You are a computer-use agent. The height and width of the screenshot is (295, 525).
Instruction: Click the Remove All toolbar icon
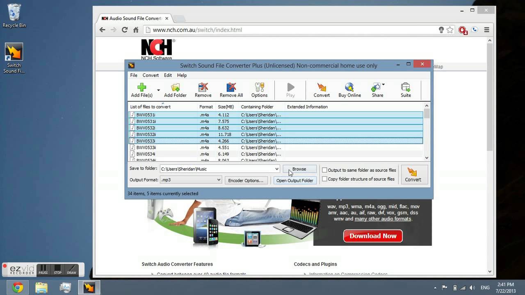[231, 90]
